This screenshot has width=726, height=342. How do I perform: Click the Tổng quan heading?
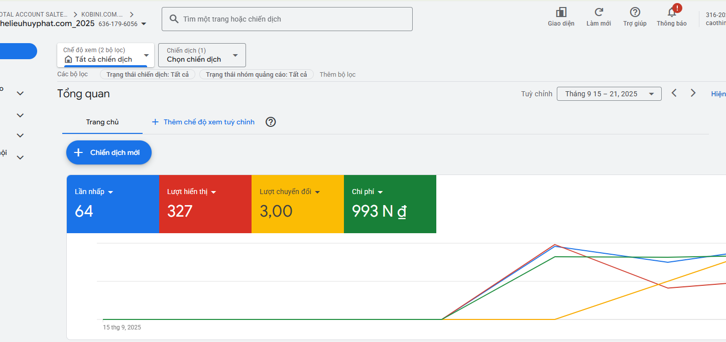pyautogui.click(x=83, y=94)
